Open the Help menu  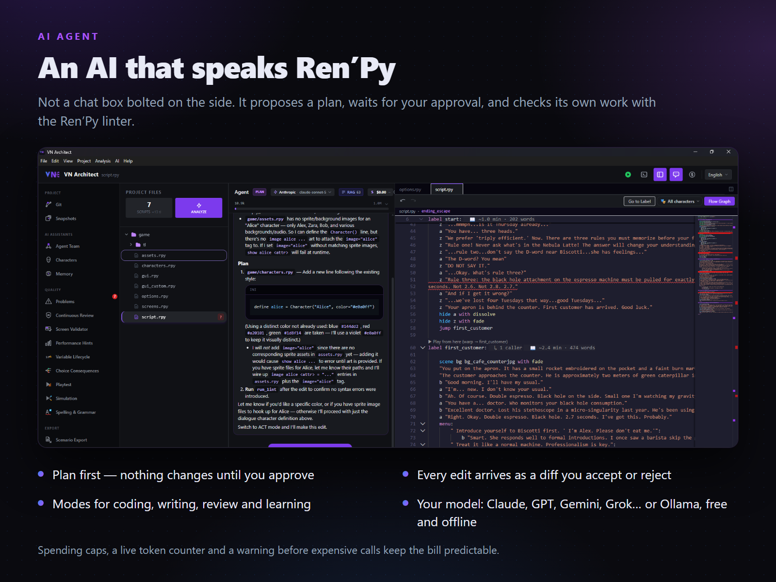pyautogui.click(x=128, y=161)
